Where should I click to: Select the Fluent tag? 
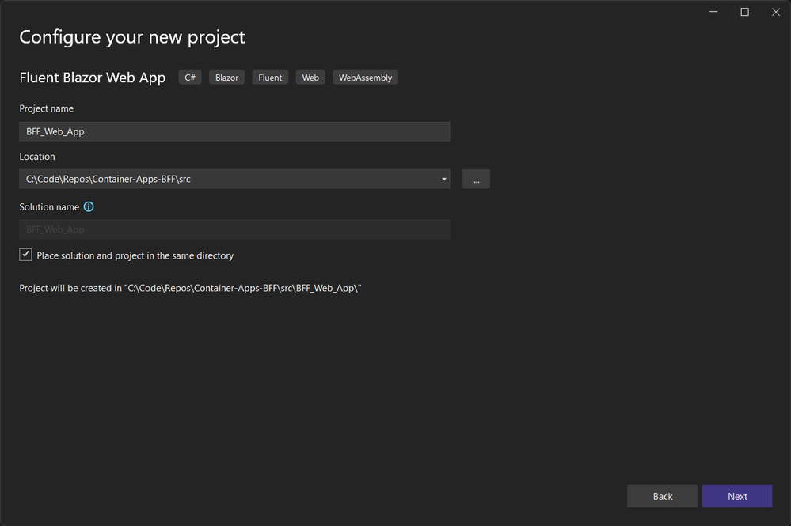[270, 77]
